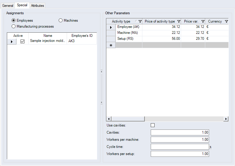
Task: Click row selector arrow for Sample injection mold
Action: (12, 42)
